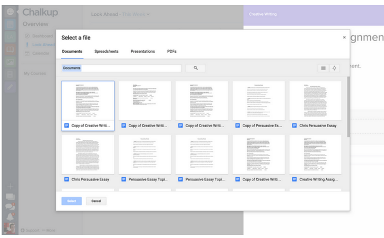Screen dimensions: 384x238
Task: Click the Documents search input field
Action: (121, 68)
